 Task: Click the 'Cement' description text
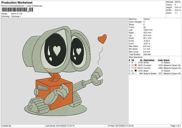pyautogui.click(x=147, y=68)
